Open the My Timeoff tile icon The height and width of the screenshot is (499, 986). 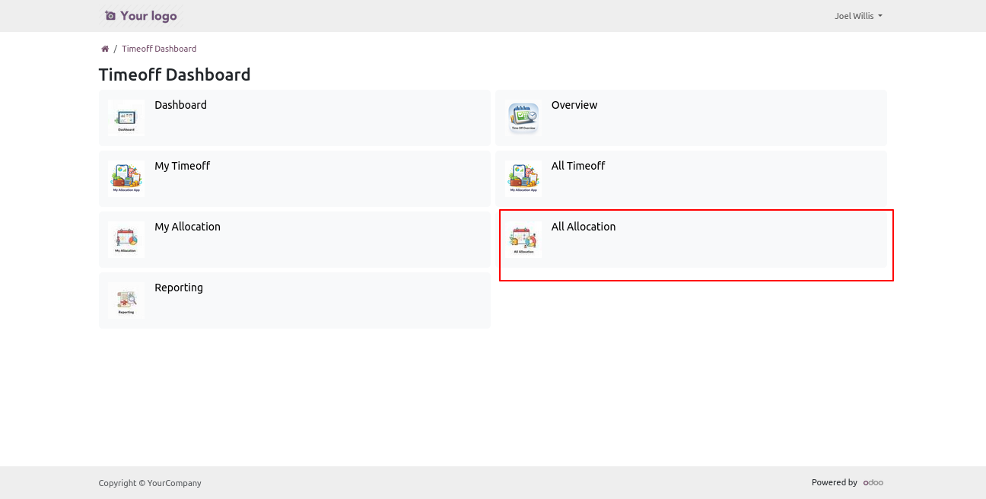pyautogui.click(x=126, y=179)
